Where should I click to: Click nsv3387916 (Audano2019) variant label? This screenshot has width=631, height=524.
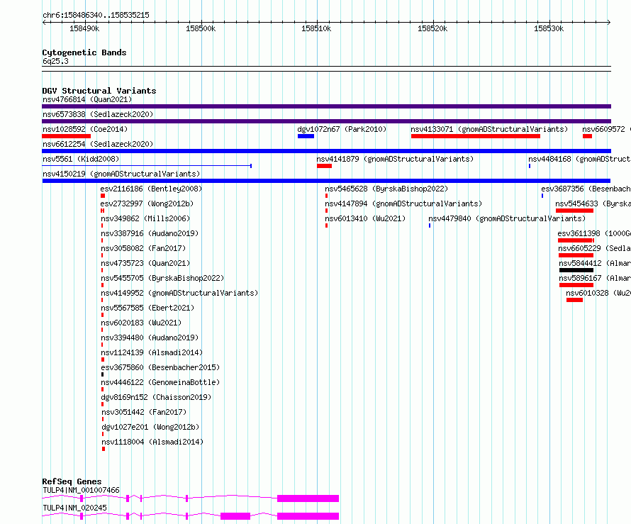(x=150, y=233)
